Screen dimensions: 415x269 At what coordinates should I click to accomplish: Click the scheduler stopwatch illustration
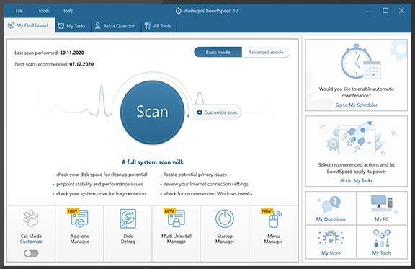360,62
